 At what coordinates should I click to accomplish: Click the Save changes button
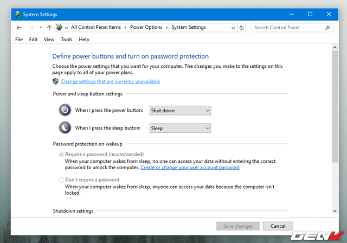pos(238,226)
